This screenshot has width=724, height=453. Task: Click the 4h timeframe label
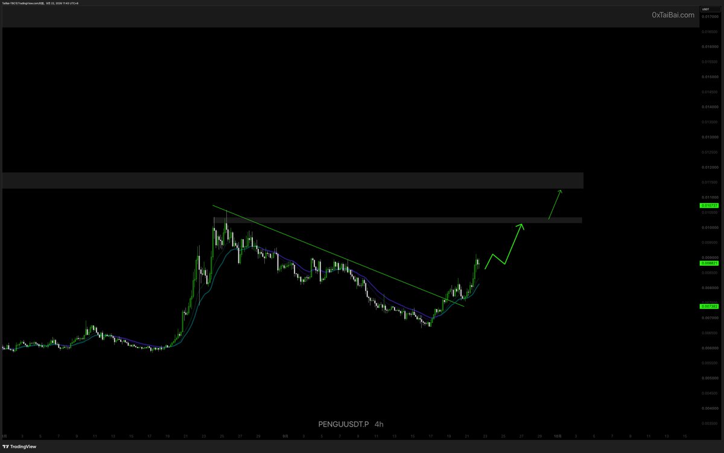pyautogui.click(x=379, y=423)
